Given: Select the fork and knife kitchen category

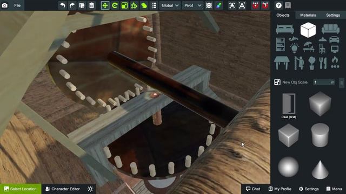Looking at the screenshot, I should [x=323, y=63].
